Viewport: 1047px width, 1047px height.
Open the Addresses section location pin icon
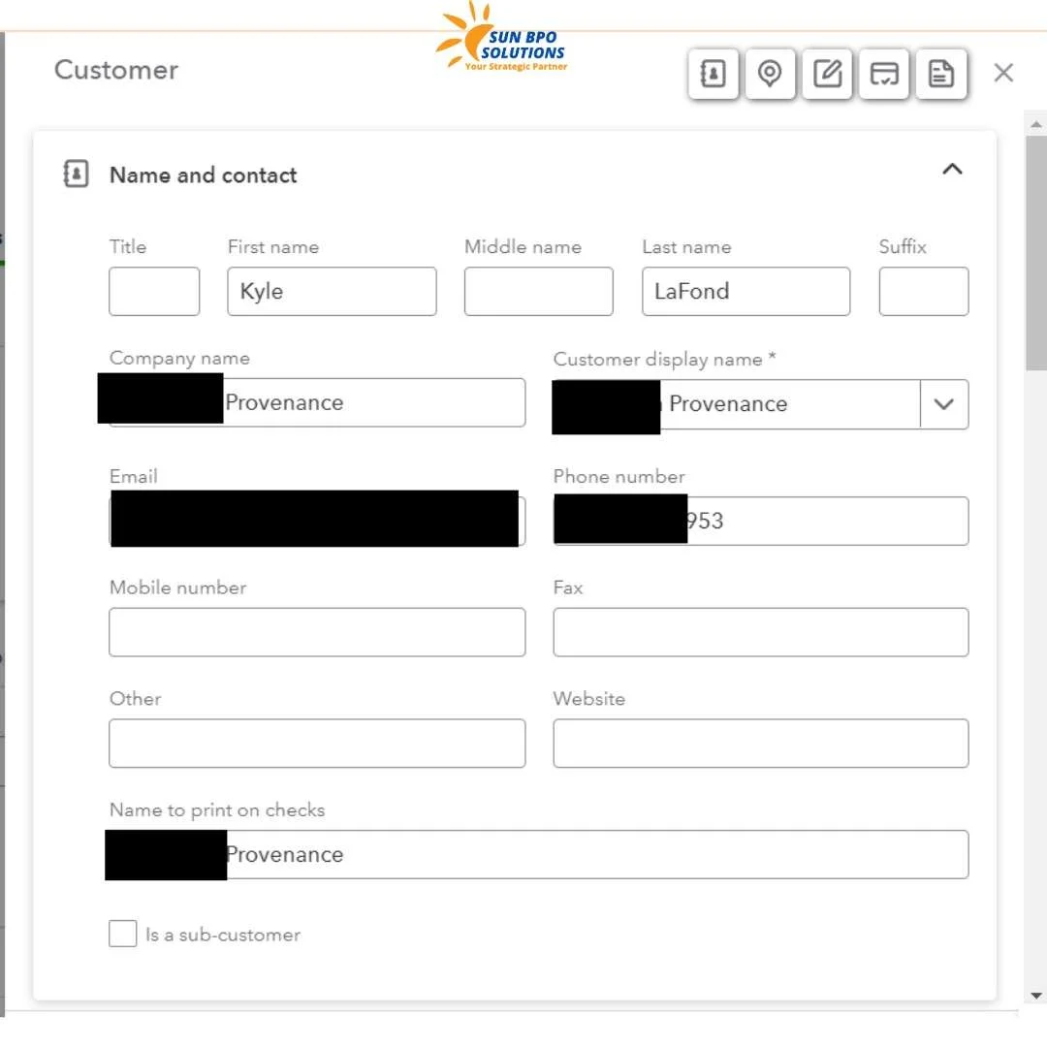coord(770,74)
